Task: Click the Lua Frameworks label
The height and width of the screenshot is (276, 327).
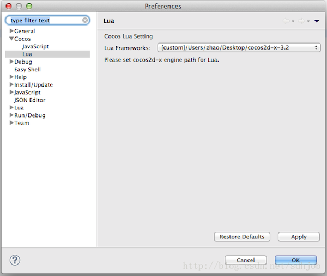Action: pyautogui.click(x=127, y=48)
